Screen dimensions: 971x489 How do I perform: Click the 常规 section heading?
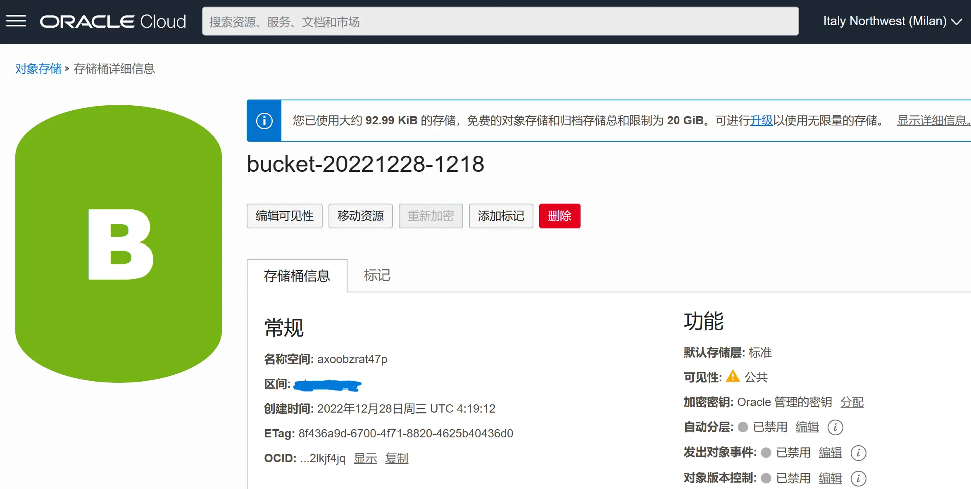click(284, 328)
